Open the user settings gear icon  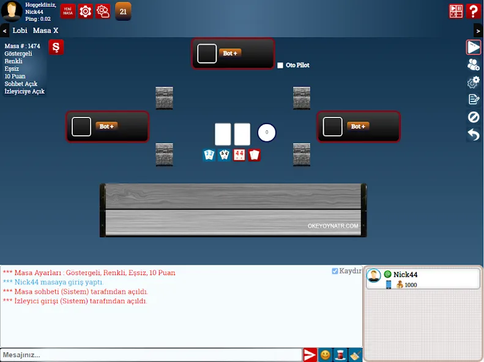(x=103, y=11)
